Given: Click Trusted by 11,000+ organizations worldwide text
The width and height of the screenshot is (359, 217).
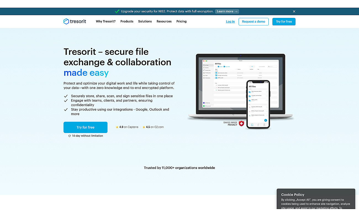Looking at the screenshot, I should point(179,168).
